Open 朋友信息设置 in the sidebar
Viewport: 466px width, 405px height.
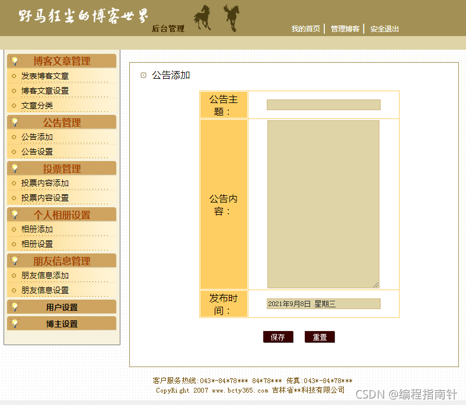pos(45,290)
